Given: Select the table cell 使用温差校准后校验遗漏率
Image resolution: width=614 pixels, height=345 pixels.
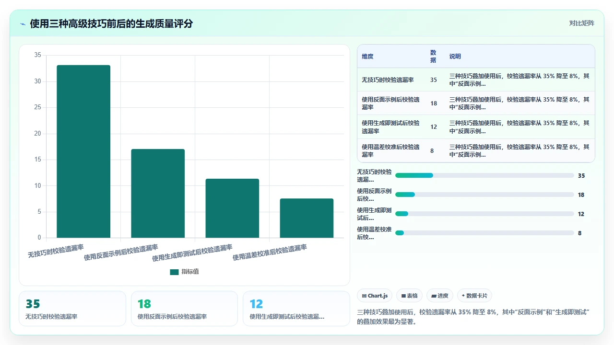Looking at the screenshot, I should (391, 150).
